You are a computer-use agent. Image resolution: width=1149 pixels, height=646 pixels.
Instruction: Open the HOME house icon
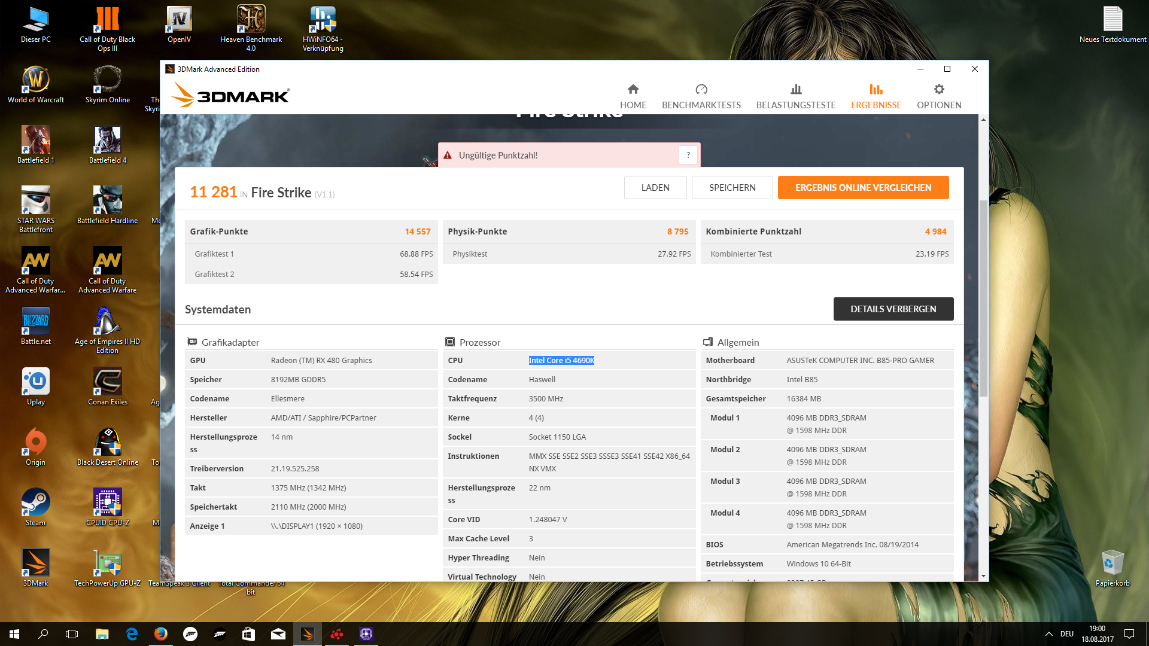point(633,90)
